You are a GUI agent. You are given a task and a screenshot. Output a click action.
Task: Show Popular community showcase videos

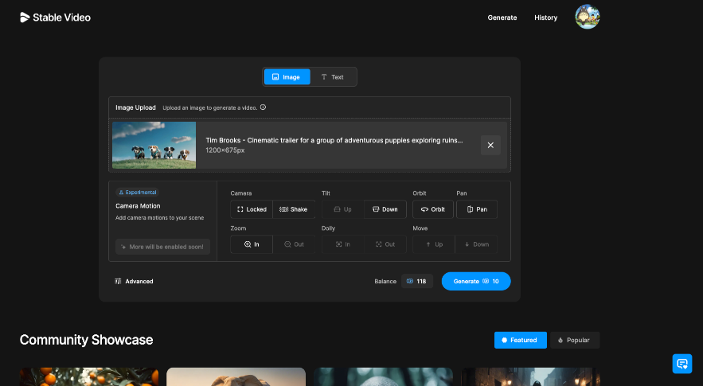[575, 341]
